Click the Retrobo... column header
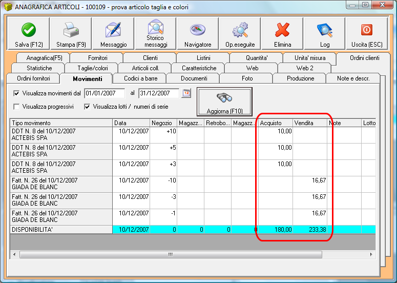 point(218,123)
